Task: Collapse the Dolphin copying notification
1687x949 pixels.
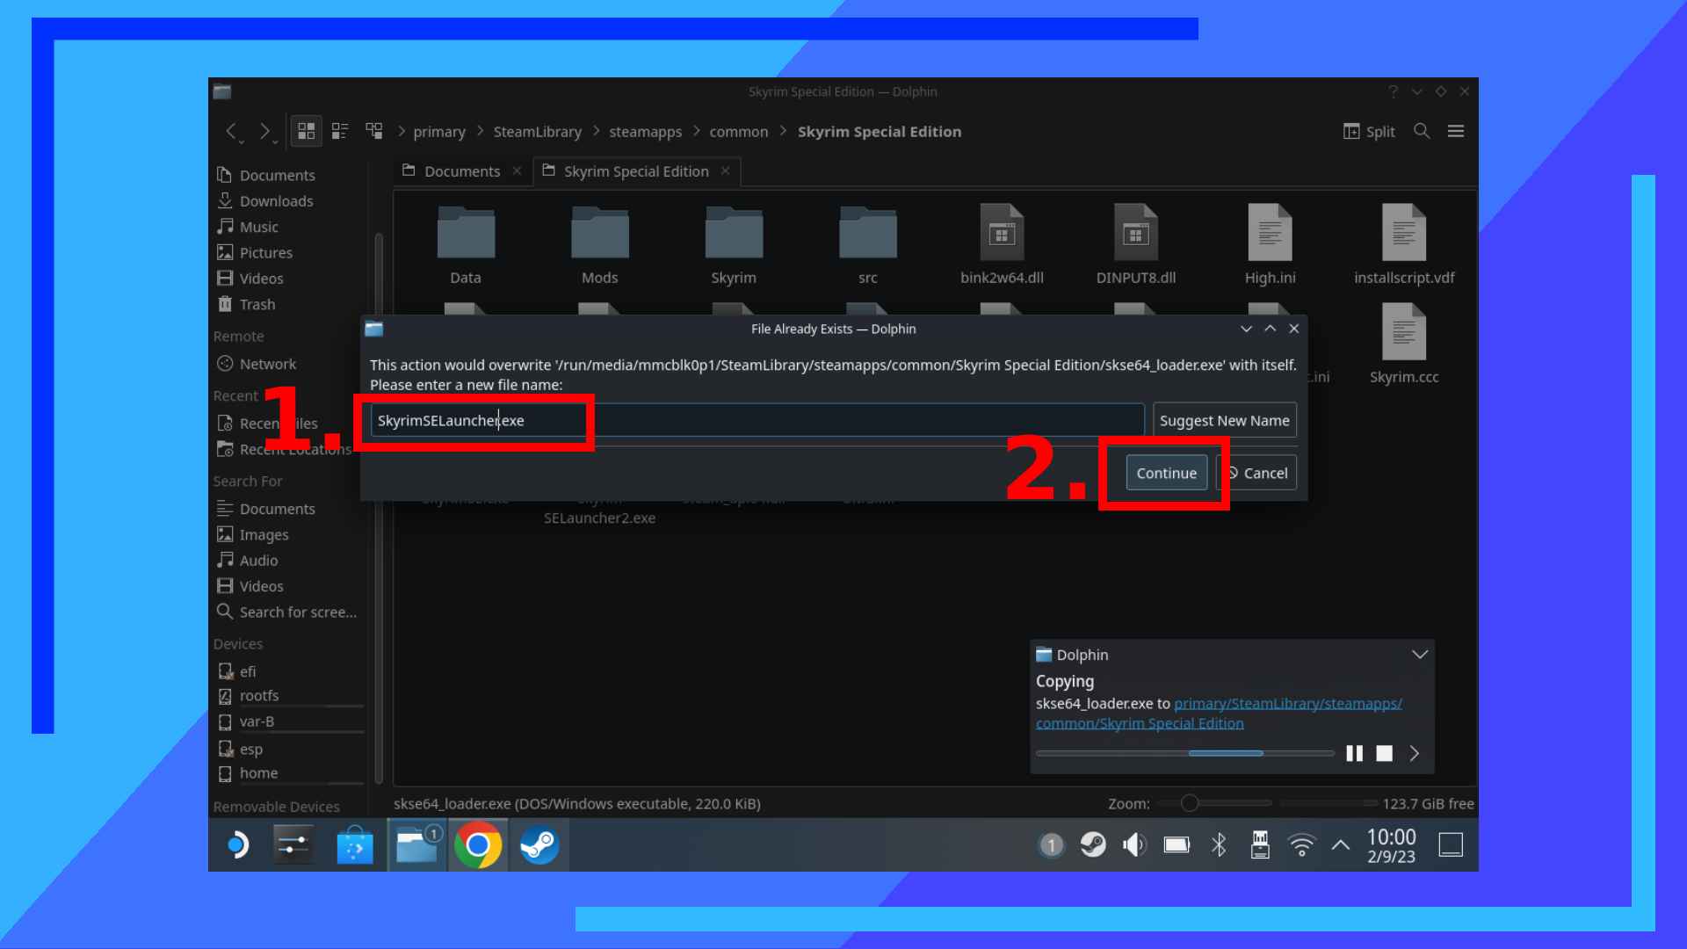Action: tap(1419, 655)
